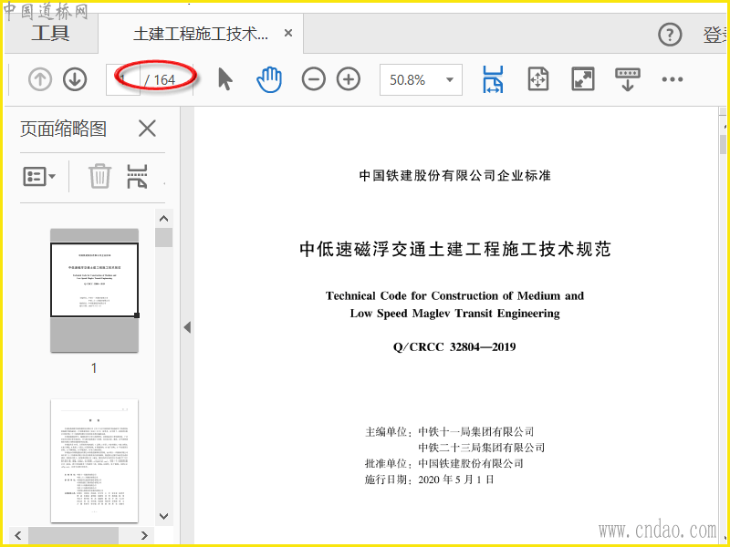Close the 页面缩略图 panel

click(147, 128)
